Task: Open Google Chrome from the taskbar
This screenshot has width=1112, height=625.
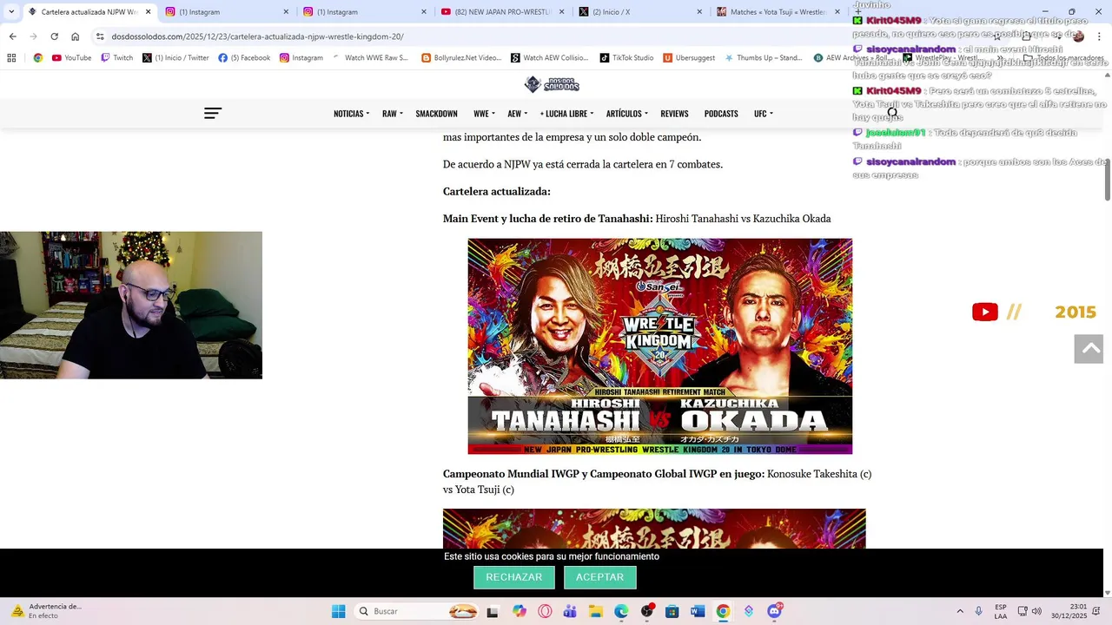Action: (723, 611)
